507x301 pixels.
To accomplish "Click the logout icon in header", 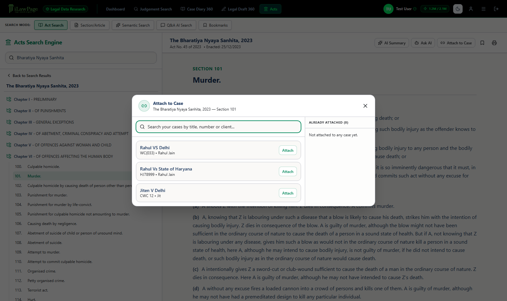I will [x=496, y=9].
